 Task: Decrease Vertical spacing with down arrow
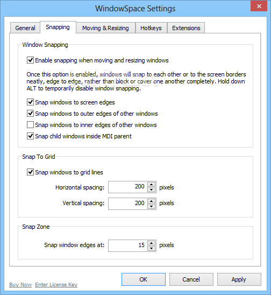pos(152,206)
